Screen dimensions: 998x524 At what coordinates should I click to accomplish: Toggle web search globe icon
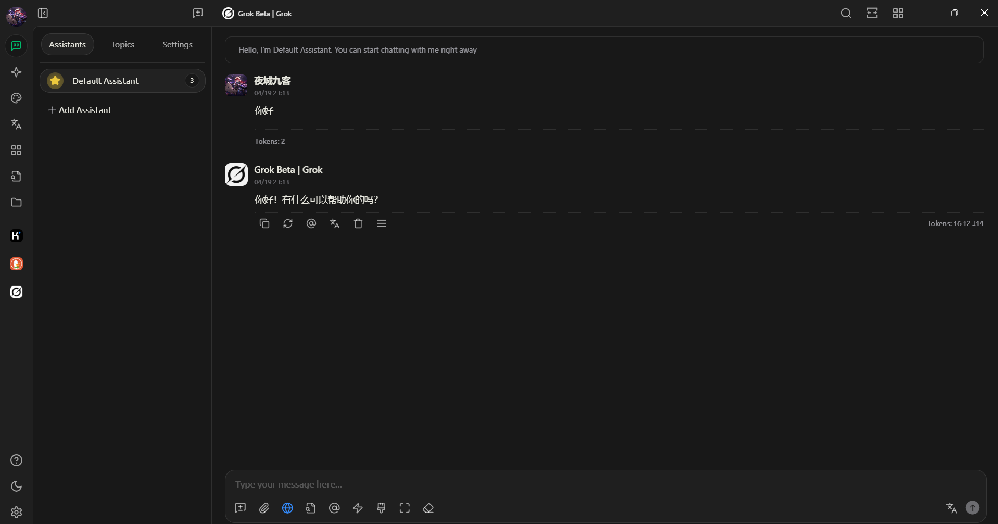(x=287, y=508)
